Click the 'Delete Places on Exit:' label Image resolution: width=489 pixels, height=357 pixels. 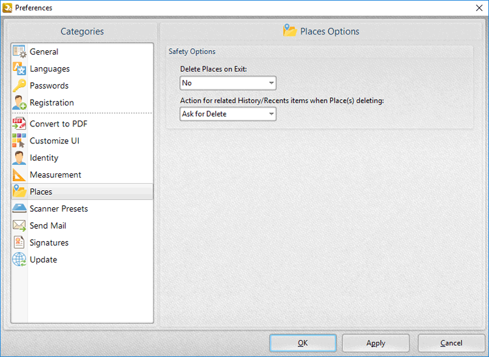click(214, 69)
